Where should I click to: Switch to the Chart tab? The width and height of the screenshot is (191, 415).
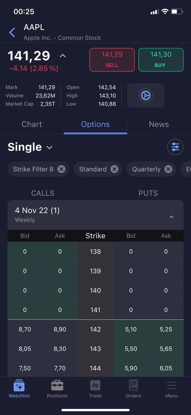tap(31, 124)
